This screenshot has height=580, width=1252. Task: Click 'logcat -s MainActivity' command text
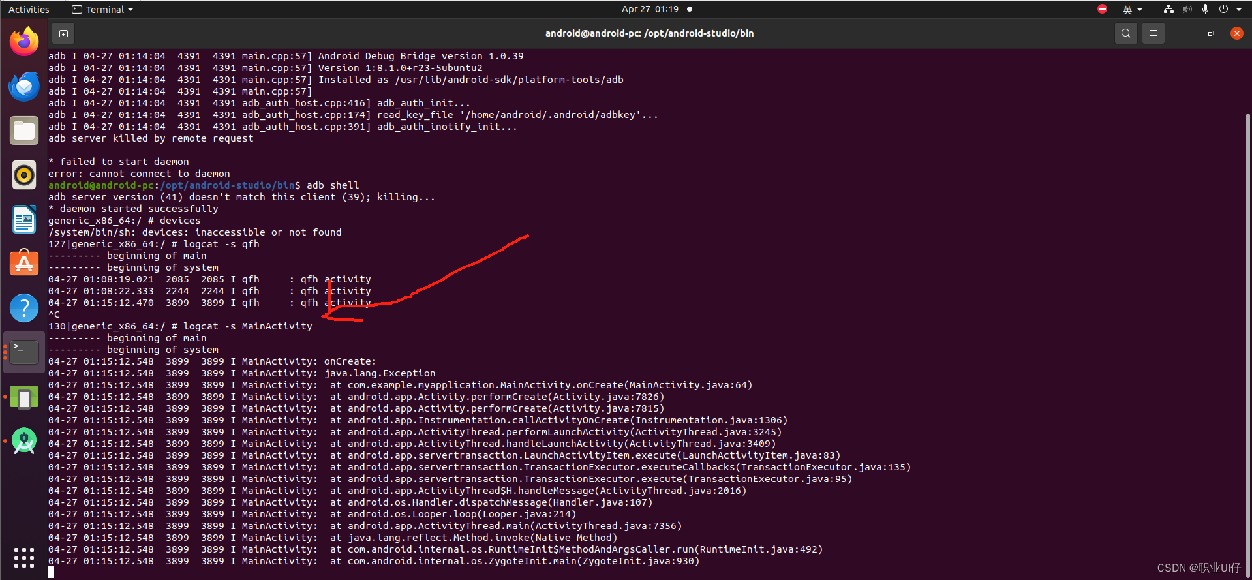click(248, 326)
